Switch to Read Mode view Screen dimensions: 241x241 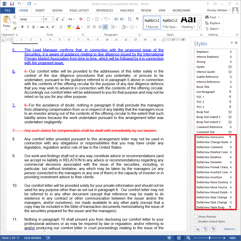click(169, 238)
